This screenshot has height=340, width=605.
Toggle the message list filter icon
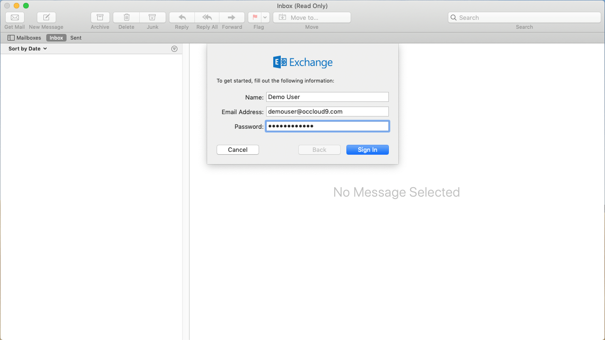(x=175, y=49)
